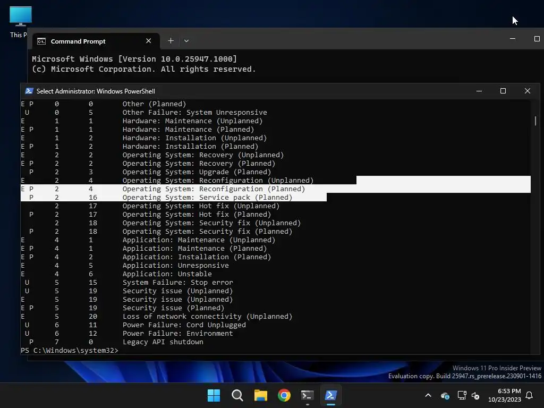
Task: Click the muted volume tray icon
Action: [x=475, y=395]
